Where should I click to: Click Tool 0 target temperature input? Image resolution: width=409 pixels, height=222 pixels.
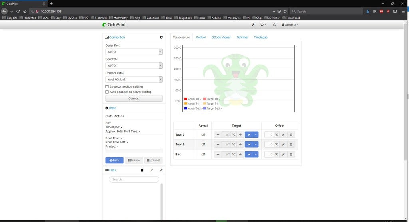[x=226, y=135]
